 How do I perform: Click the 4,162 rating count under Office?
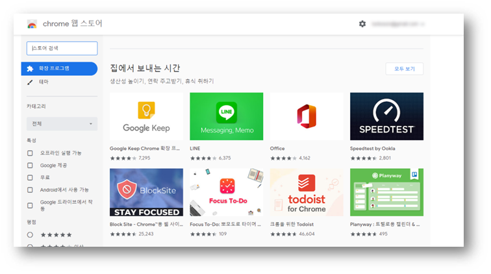coord(305,158)
